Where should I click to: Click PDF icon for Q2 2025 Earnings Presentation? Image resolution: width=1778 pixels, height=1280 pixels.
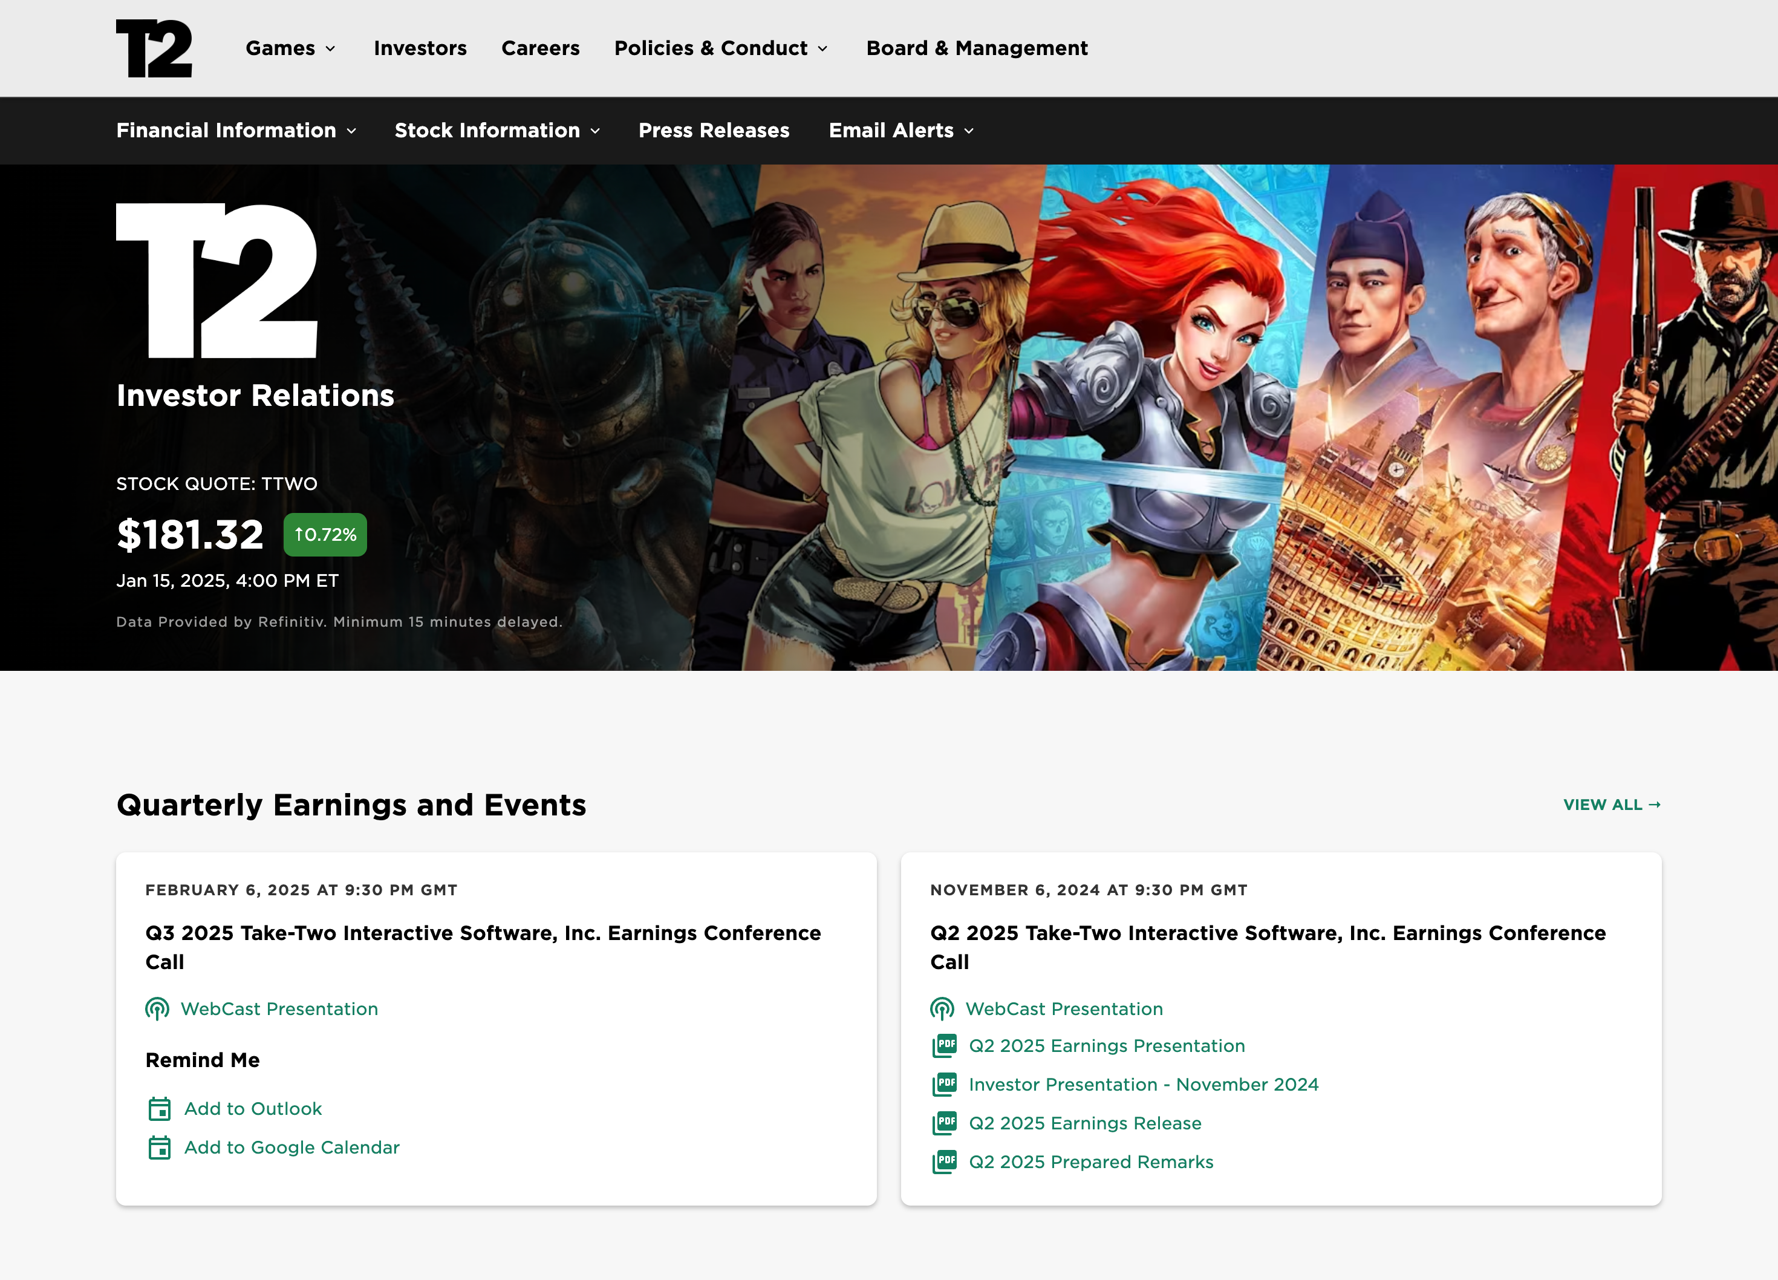(x=945, y=1045)
